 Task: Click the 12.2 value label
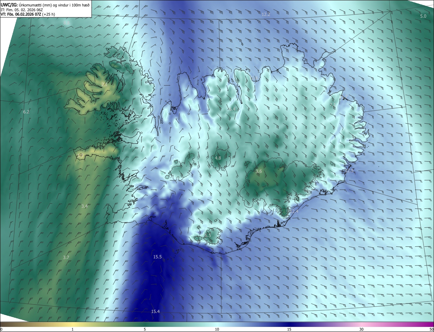tap(266, 14)
